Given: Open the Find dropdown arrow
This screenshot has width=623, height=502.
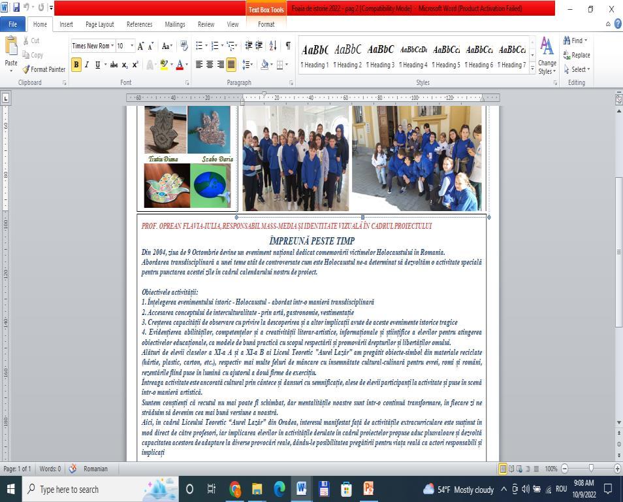Looking at the screenshot, I should tap(586, 41).
